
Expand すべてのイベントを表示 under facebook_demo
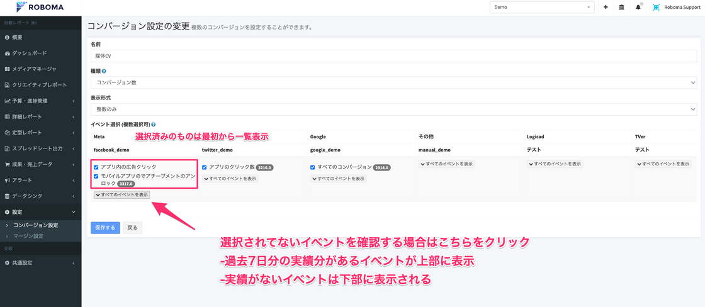122,195
